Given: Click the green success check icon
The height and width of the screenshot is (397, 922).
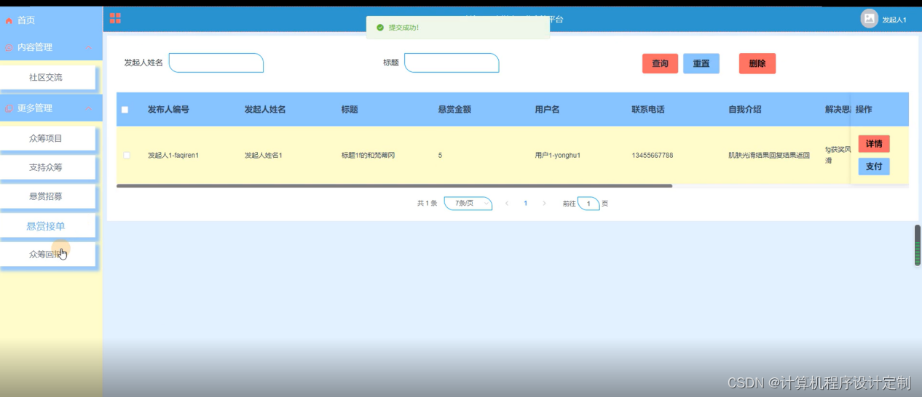Looking at the screenshot, I should [379, 28].
